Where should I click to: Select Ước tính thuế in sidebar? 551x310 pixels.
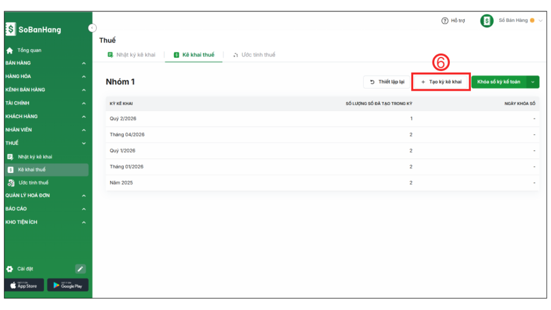[33, 183]
